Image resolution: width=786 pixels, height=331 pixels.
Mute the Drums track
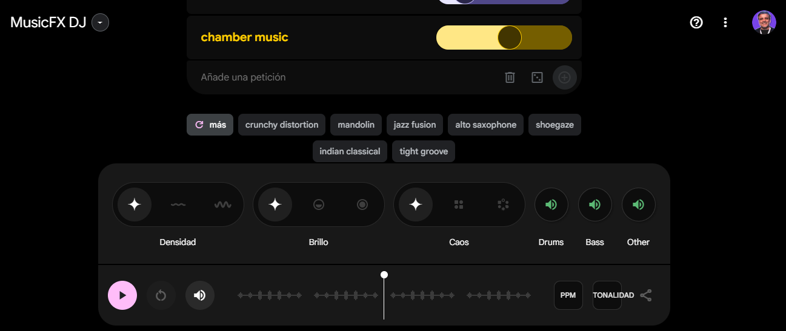tap(551, 205)
